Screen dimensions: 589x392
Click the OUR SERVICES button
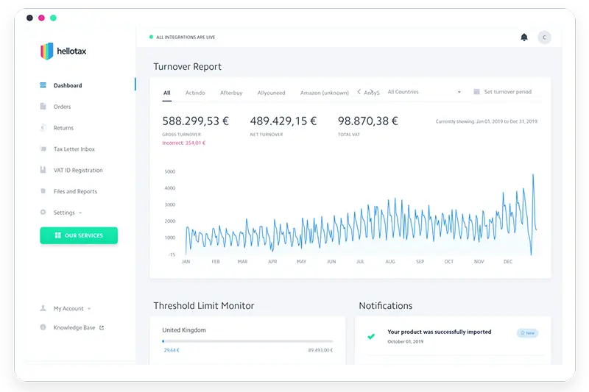pos(79,235)
